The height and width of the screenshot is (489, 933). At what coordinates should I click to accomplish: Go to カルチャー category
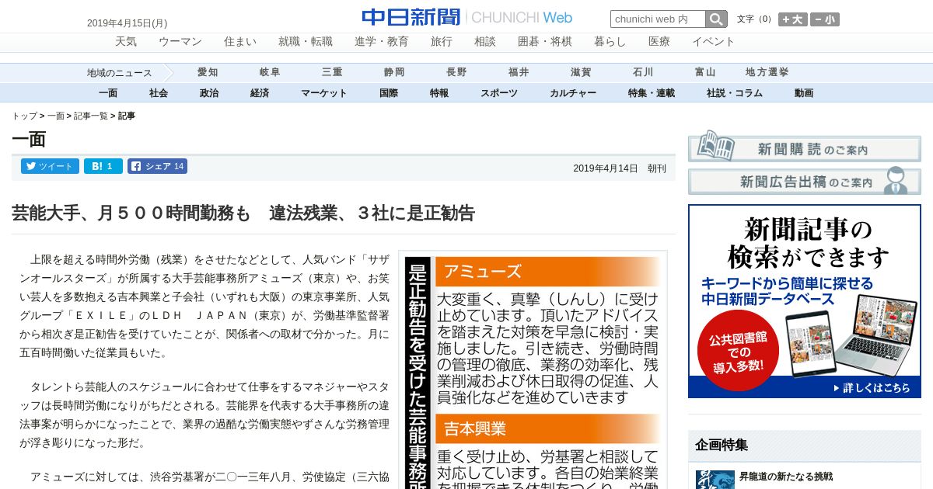[573, 93]
